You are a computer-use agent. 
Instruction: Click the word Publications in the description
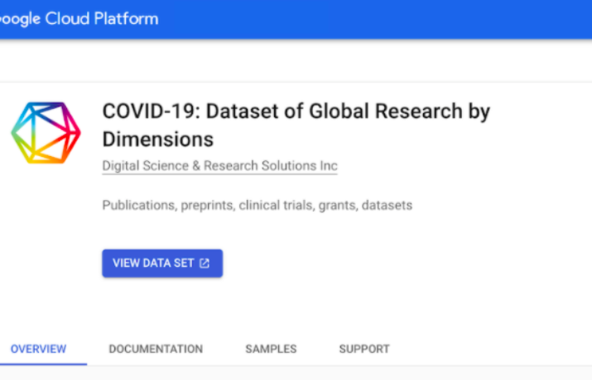pos(137,206)
